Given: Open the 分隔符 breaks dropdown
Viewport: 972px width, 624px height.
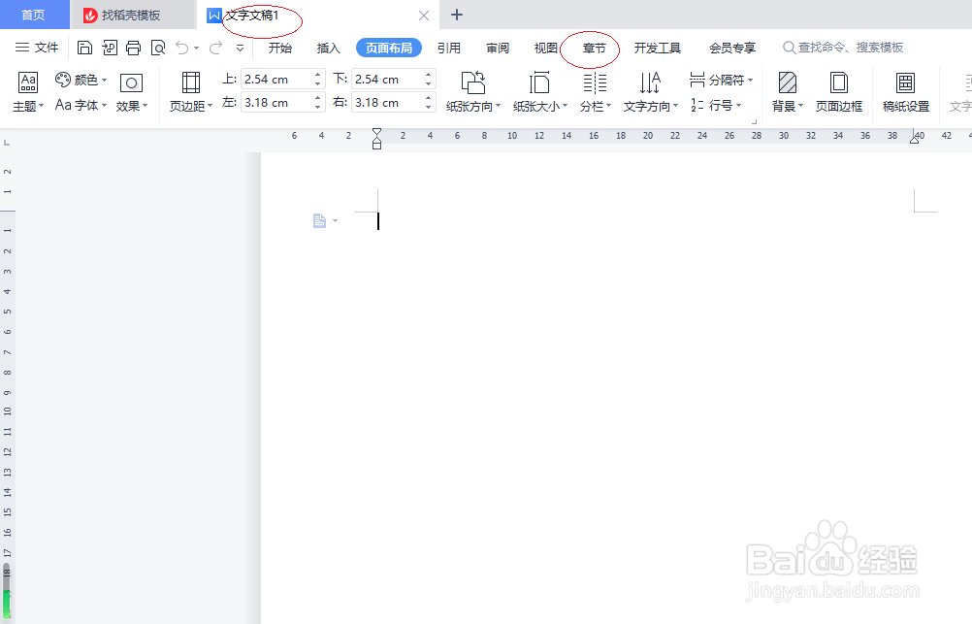Looking at the screenshot, I should point(721,80).
